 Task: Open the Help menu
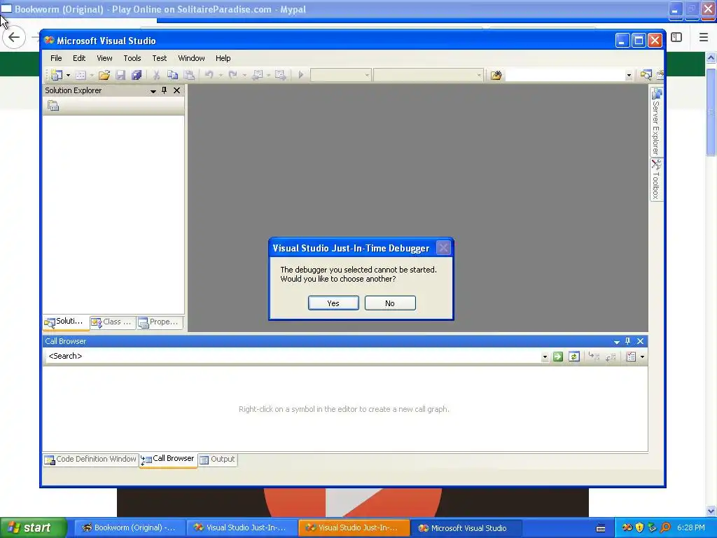[223, 58]
